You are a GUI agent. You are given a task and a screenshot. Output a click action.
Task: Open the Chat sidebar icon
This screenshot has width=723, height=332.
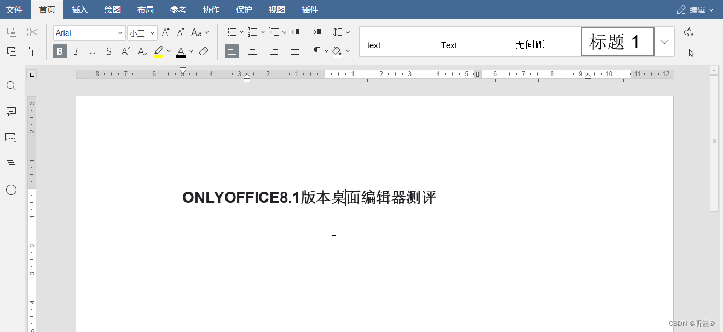point(11,138)
